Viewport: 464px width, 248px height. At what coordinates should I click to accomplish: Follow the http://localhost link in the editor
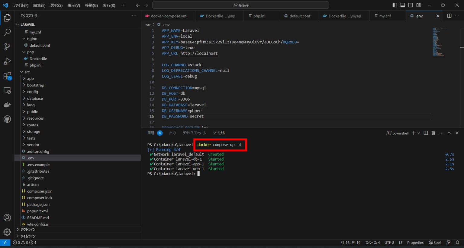click(199, 53)
